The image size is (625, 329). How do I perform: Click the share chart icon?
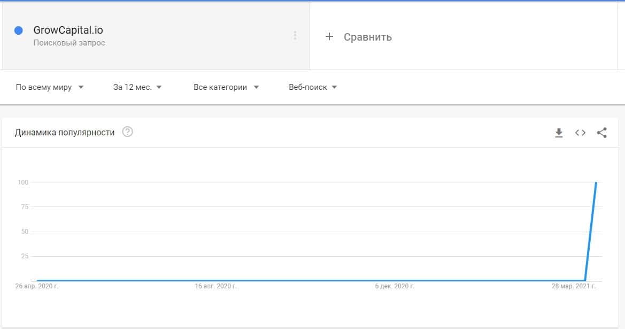tap(601, 133)
